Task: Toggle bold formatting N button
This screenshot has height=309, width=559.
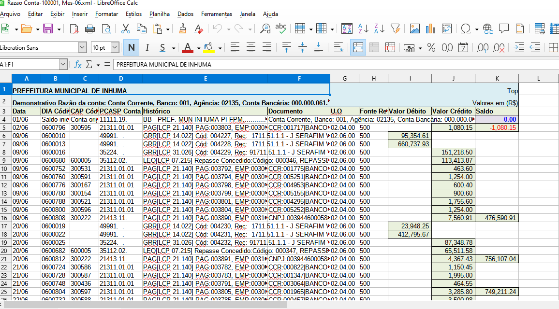Action: (x=131, y=48)
